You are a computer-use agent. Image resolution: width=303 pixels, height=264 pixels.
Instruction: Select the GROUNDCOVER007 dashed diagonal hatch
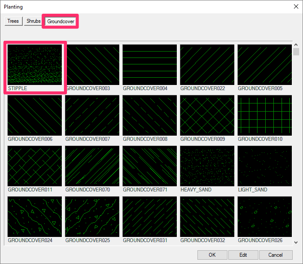[x=92, y=115]
